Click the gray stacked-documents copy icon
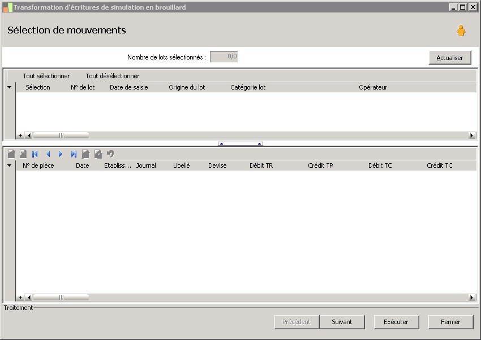Viewport: 481px width, 340px height. pos(98,154)
